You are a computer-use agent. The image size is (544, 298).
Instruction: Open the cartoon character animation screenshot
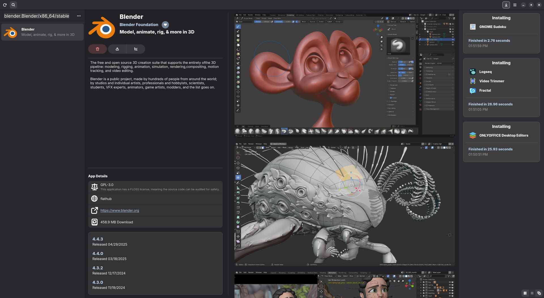[345, 284]
